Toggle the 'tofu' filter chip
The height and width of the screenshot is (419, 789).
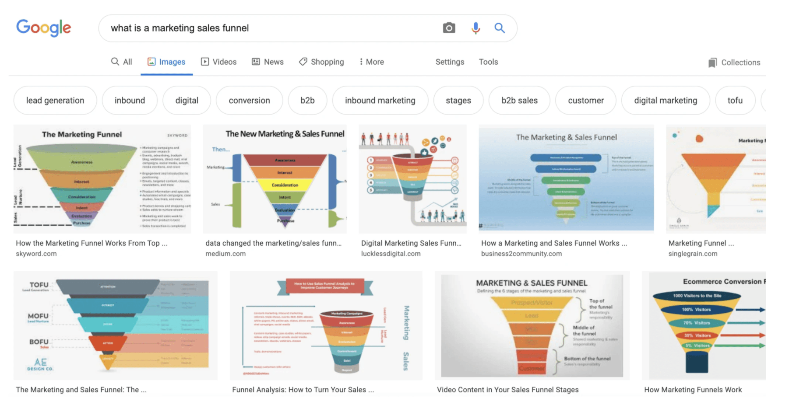(x=735, y=100)
